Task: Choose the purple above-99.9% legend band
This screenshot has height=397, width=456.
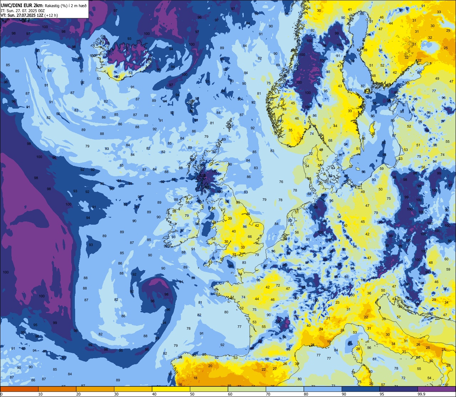Action: 436,389
